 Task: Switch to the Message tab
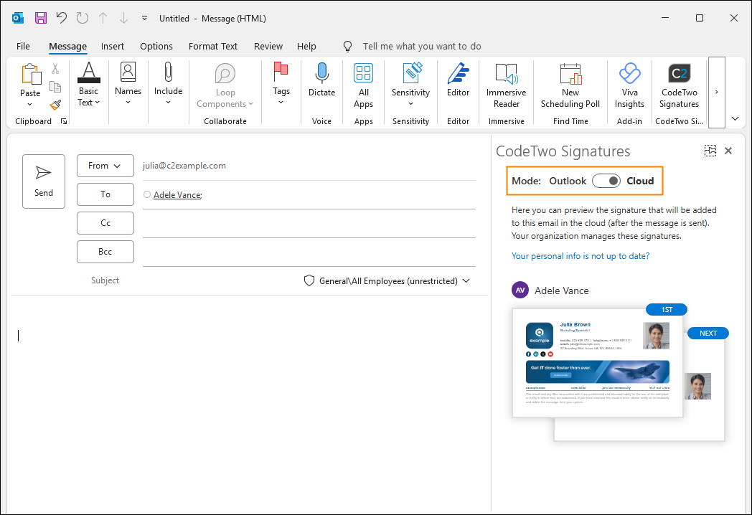tap(67, 46)
